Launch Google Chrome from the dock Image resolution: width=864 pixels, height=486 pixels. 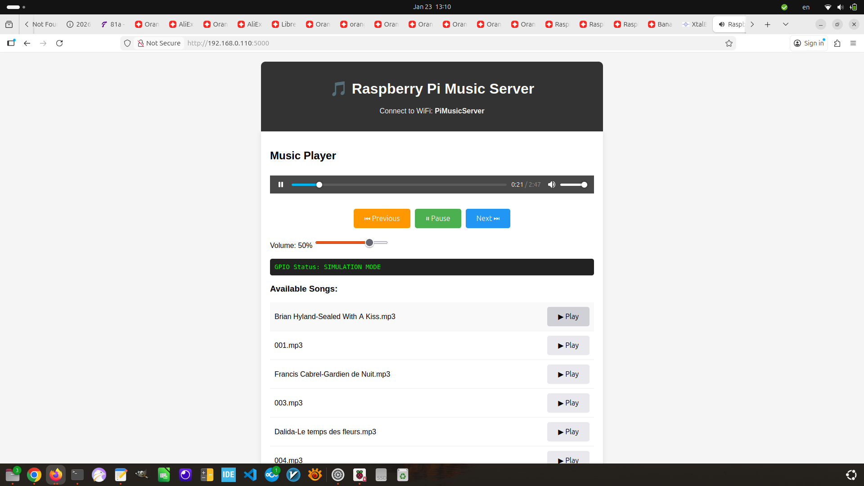34,475
